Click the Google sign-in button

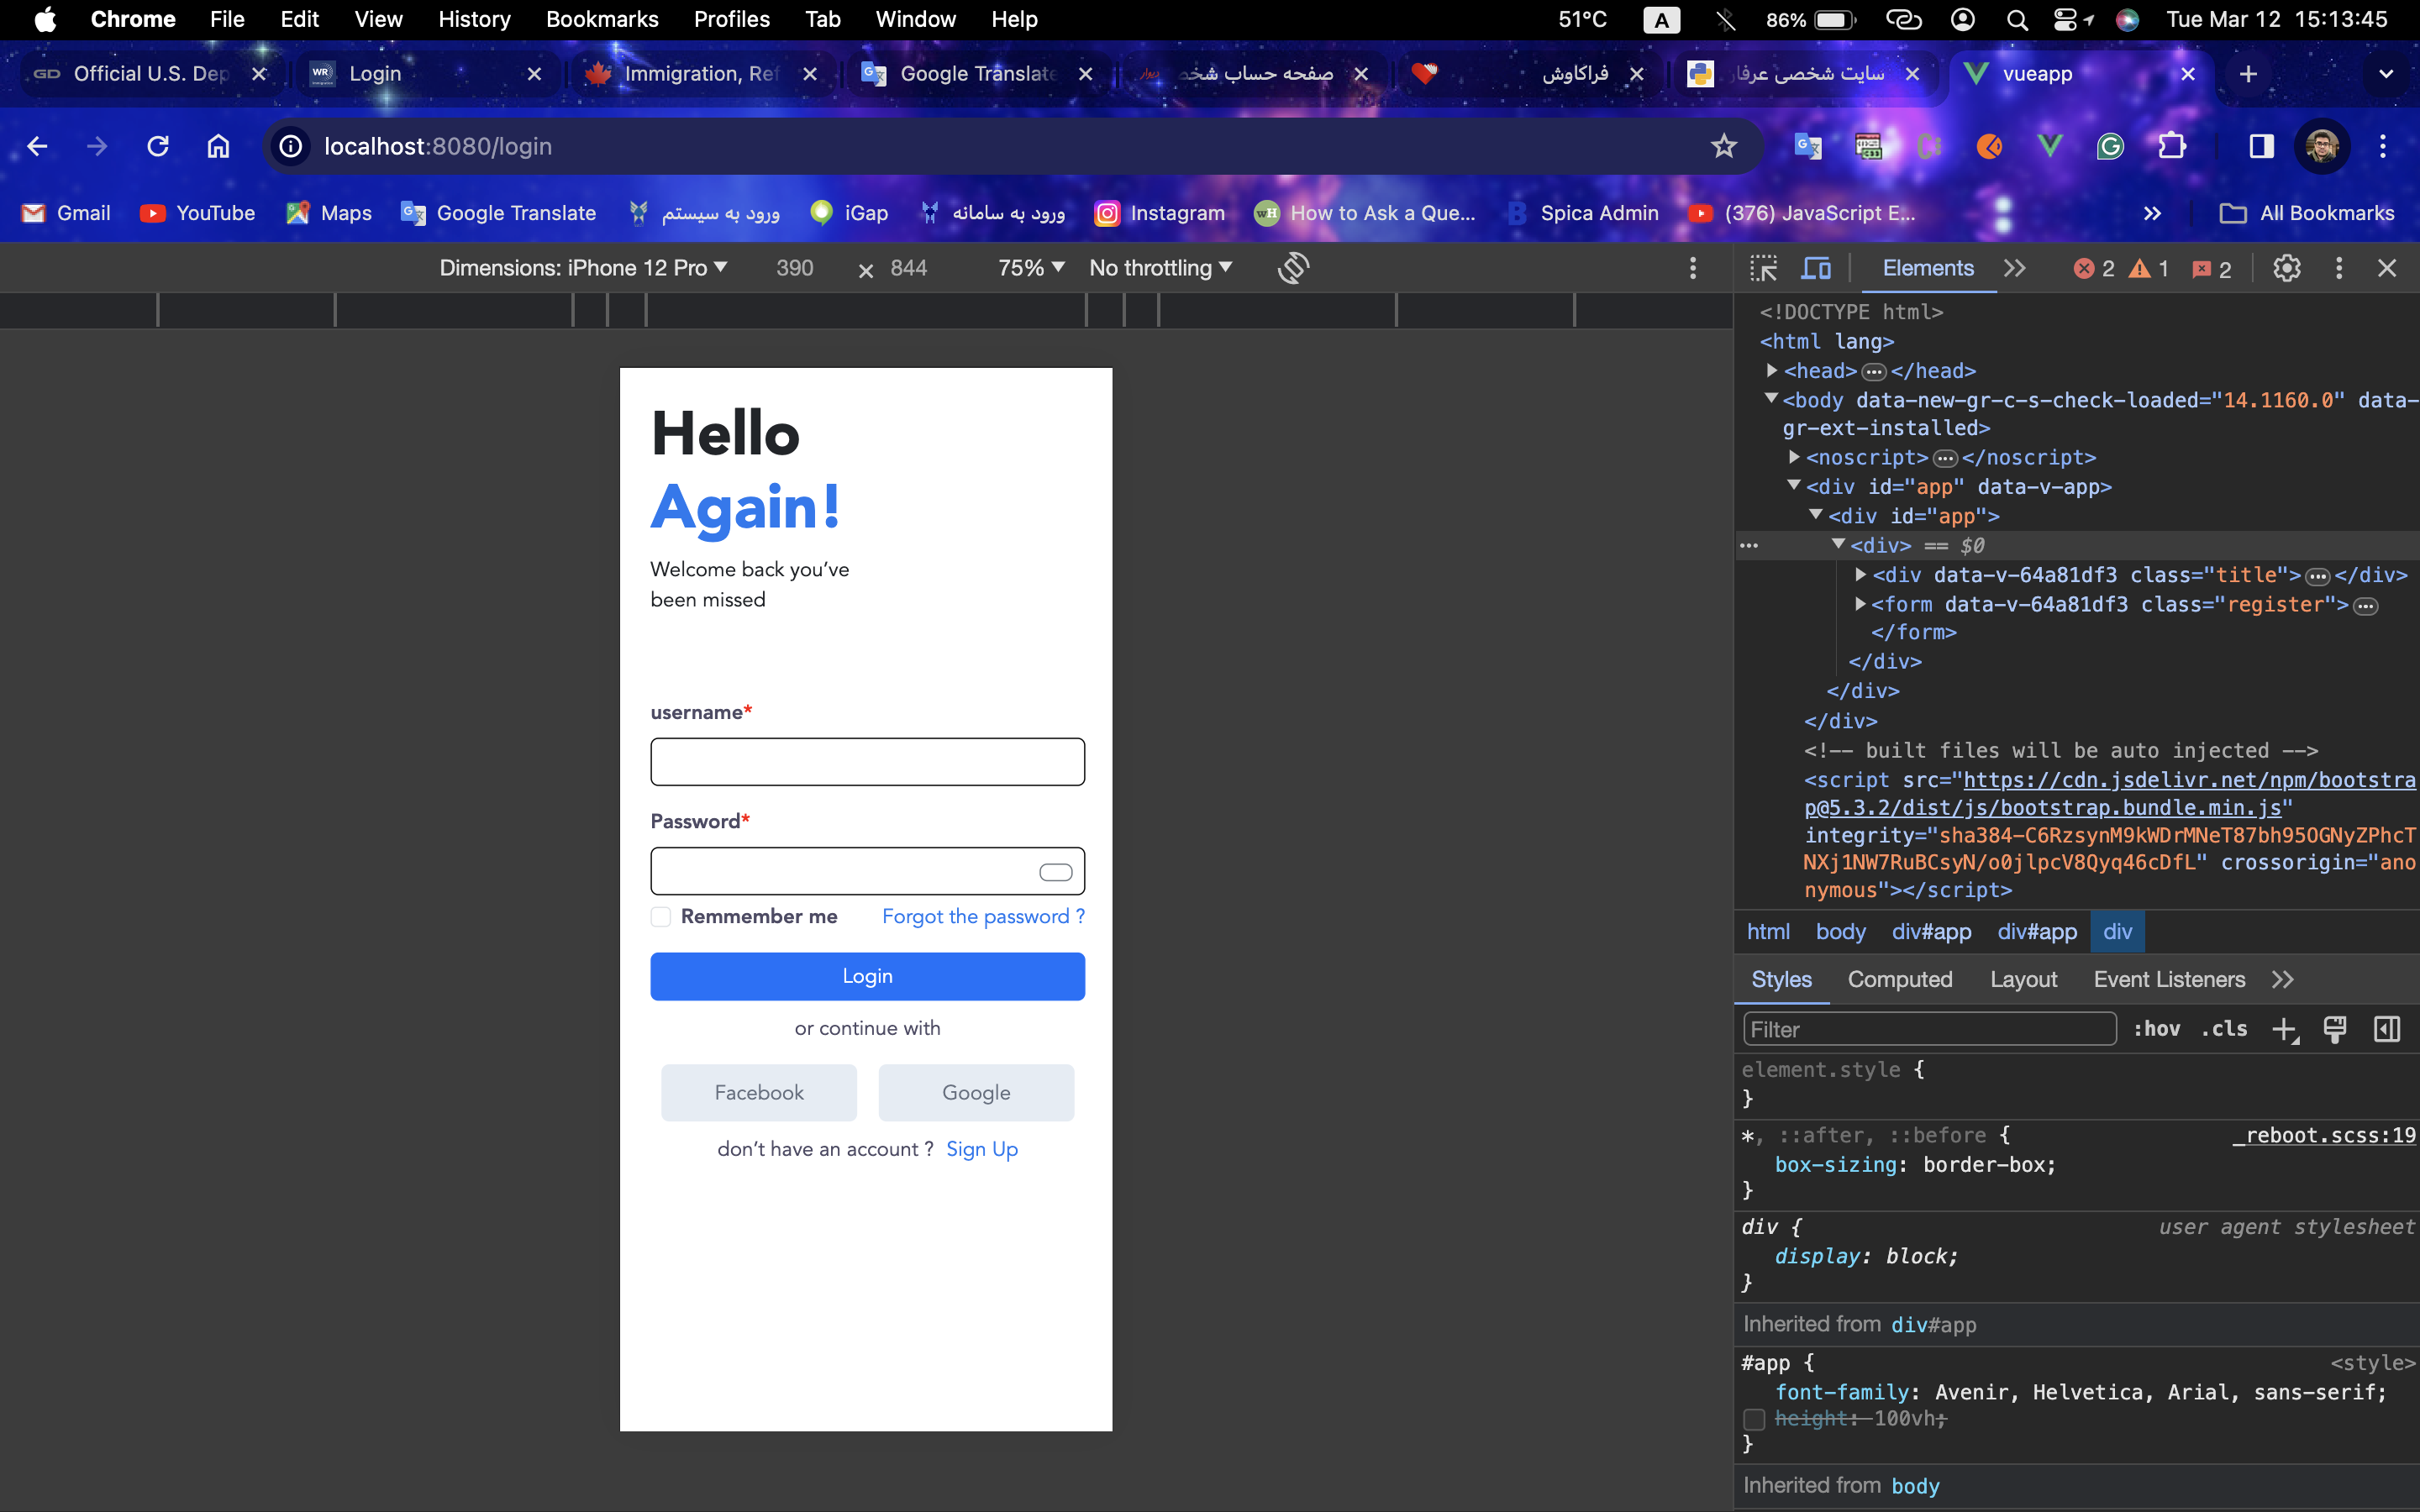976,1093
